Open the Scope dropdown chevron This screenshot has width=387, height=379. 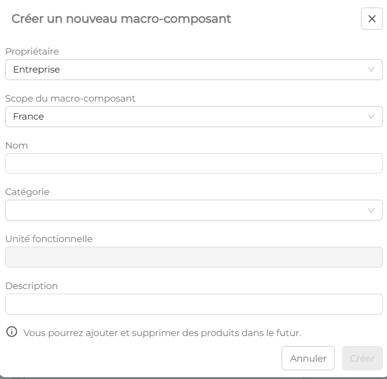point(371,117)
